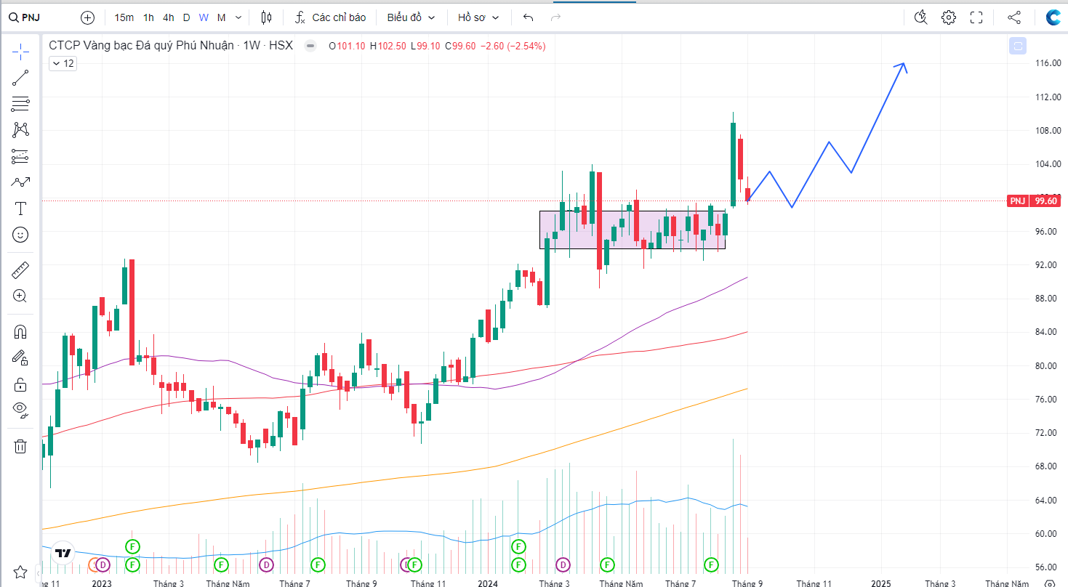
Task: Toggle lock all drawings
Action: point(20,384)
